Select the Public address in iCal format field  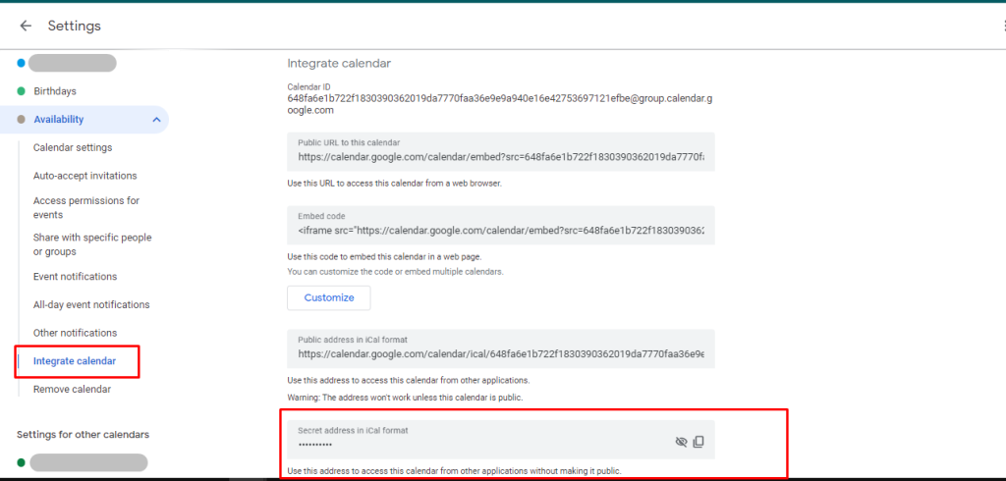click(x=500, y=353)
